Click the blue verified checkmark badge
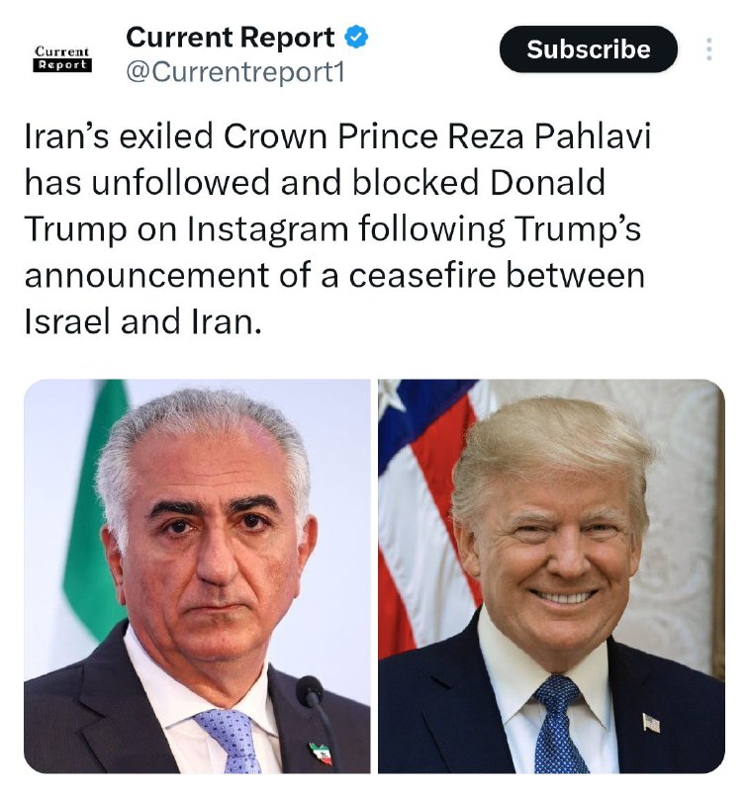The image size is (748, 791). [x=356, y=37]
